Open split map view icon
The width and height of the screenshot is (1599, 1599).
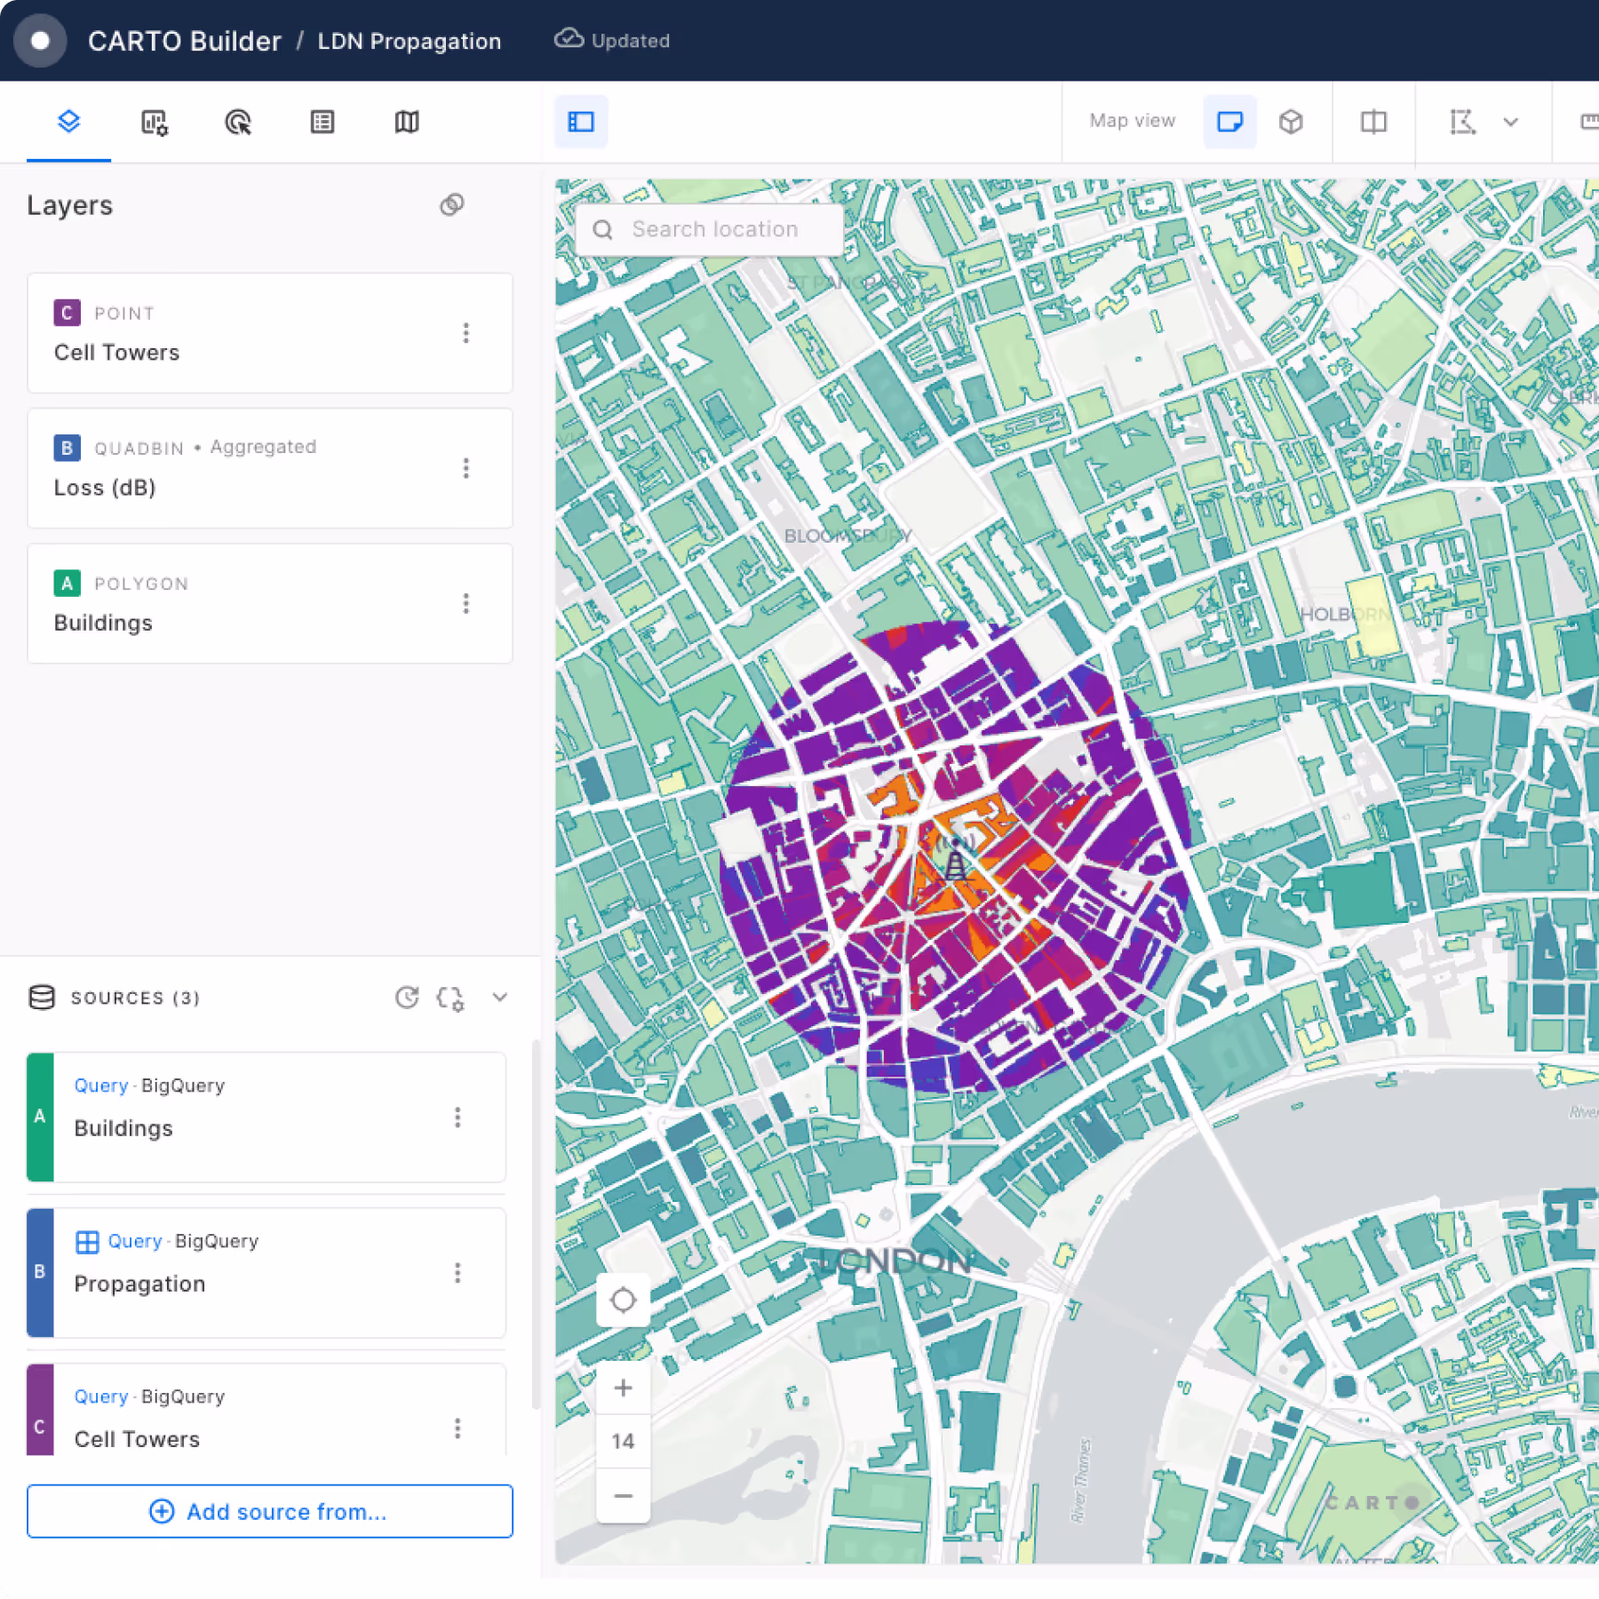(1373, 122)
